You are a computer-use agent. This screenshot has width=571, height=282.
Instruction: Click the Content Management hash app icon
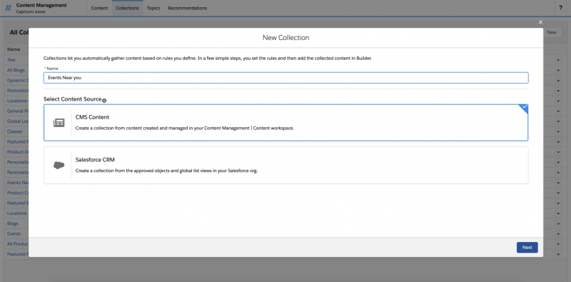[x=8, y=8]
